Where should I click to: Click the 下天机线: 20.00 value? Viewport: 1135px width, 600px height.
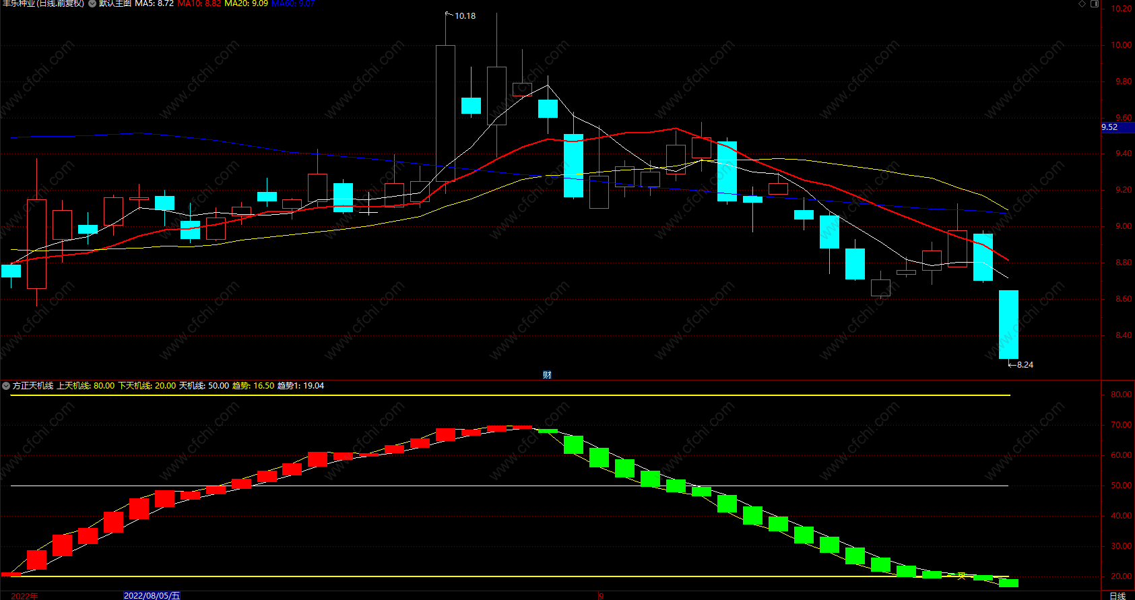[147, 386]
